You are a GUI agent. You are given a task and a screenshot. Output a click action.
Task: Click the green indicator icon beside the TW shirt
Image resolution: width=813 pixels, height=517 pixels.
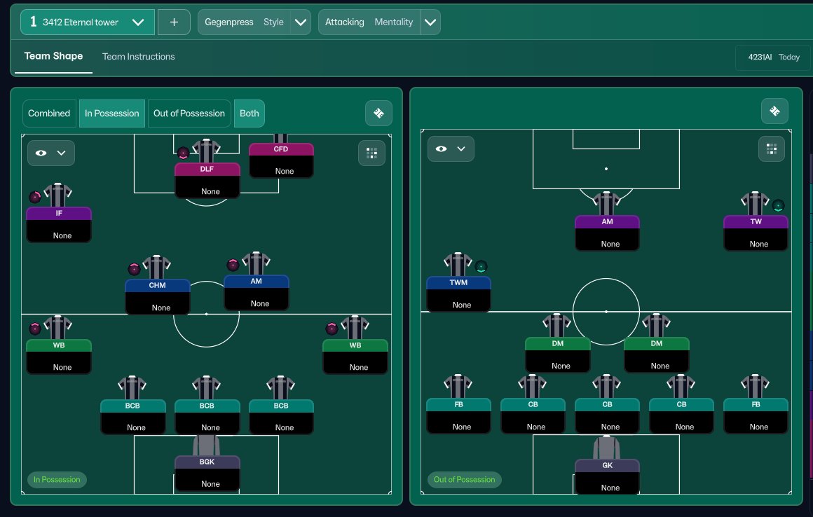pyautogui.click(x=778, y=206)
